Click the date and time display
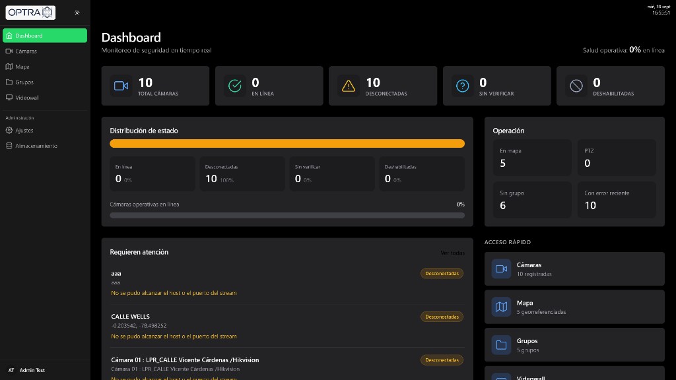The width and height of the screenshot is (676, 380). tap(659, 10)
